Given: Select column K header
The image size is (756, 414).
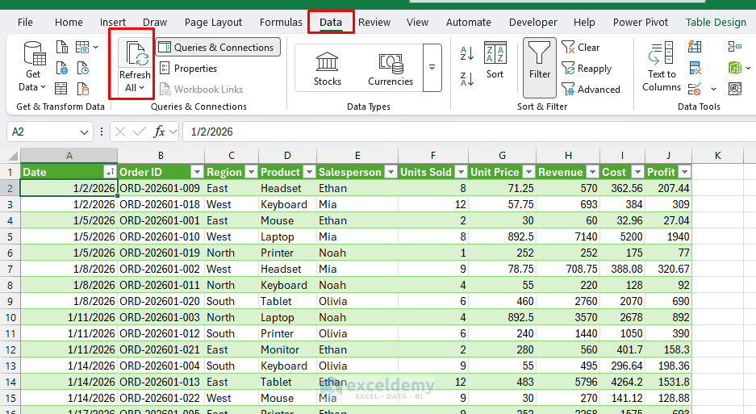Looking at the screenshot, I should tap(717, 156).
